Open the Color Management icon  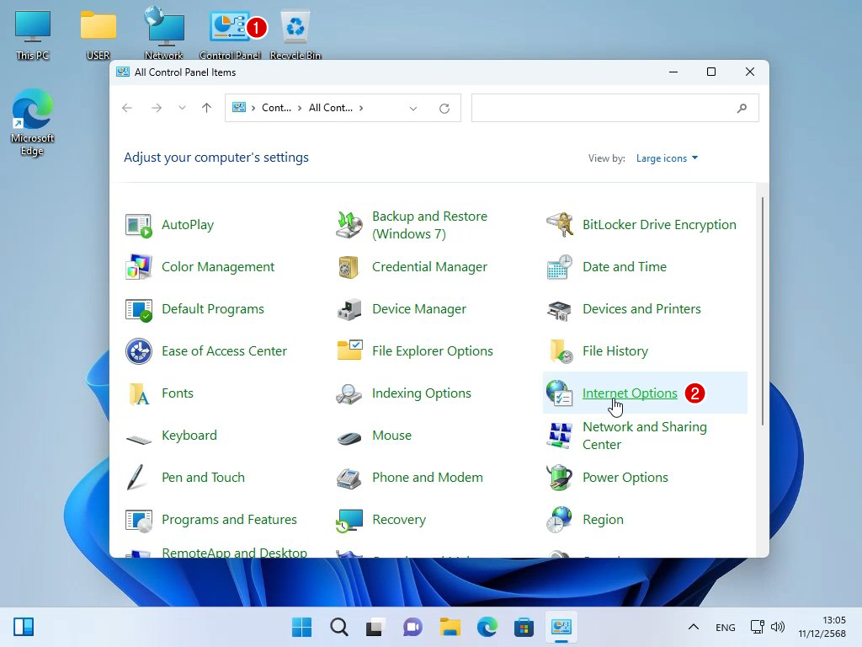(138, 267)
